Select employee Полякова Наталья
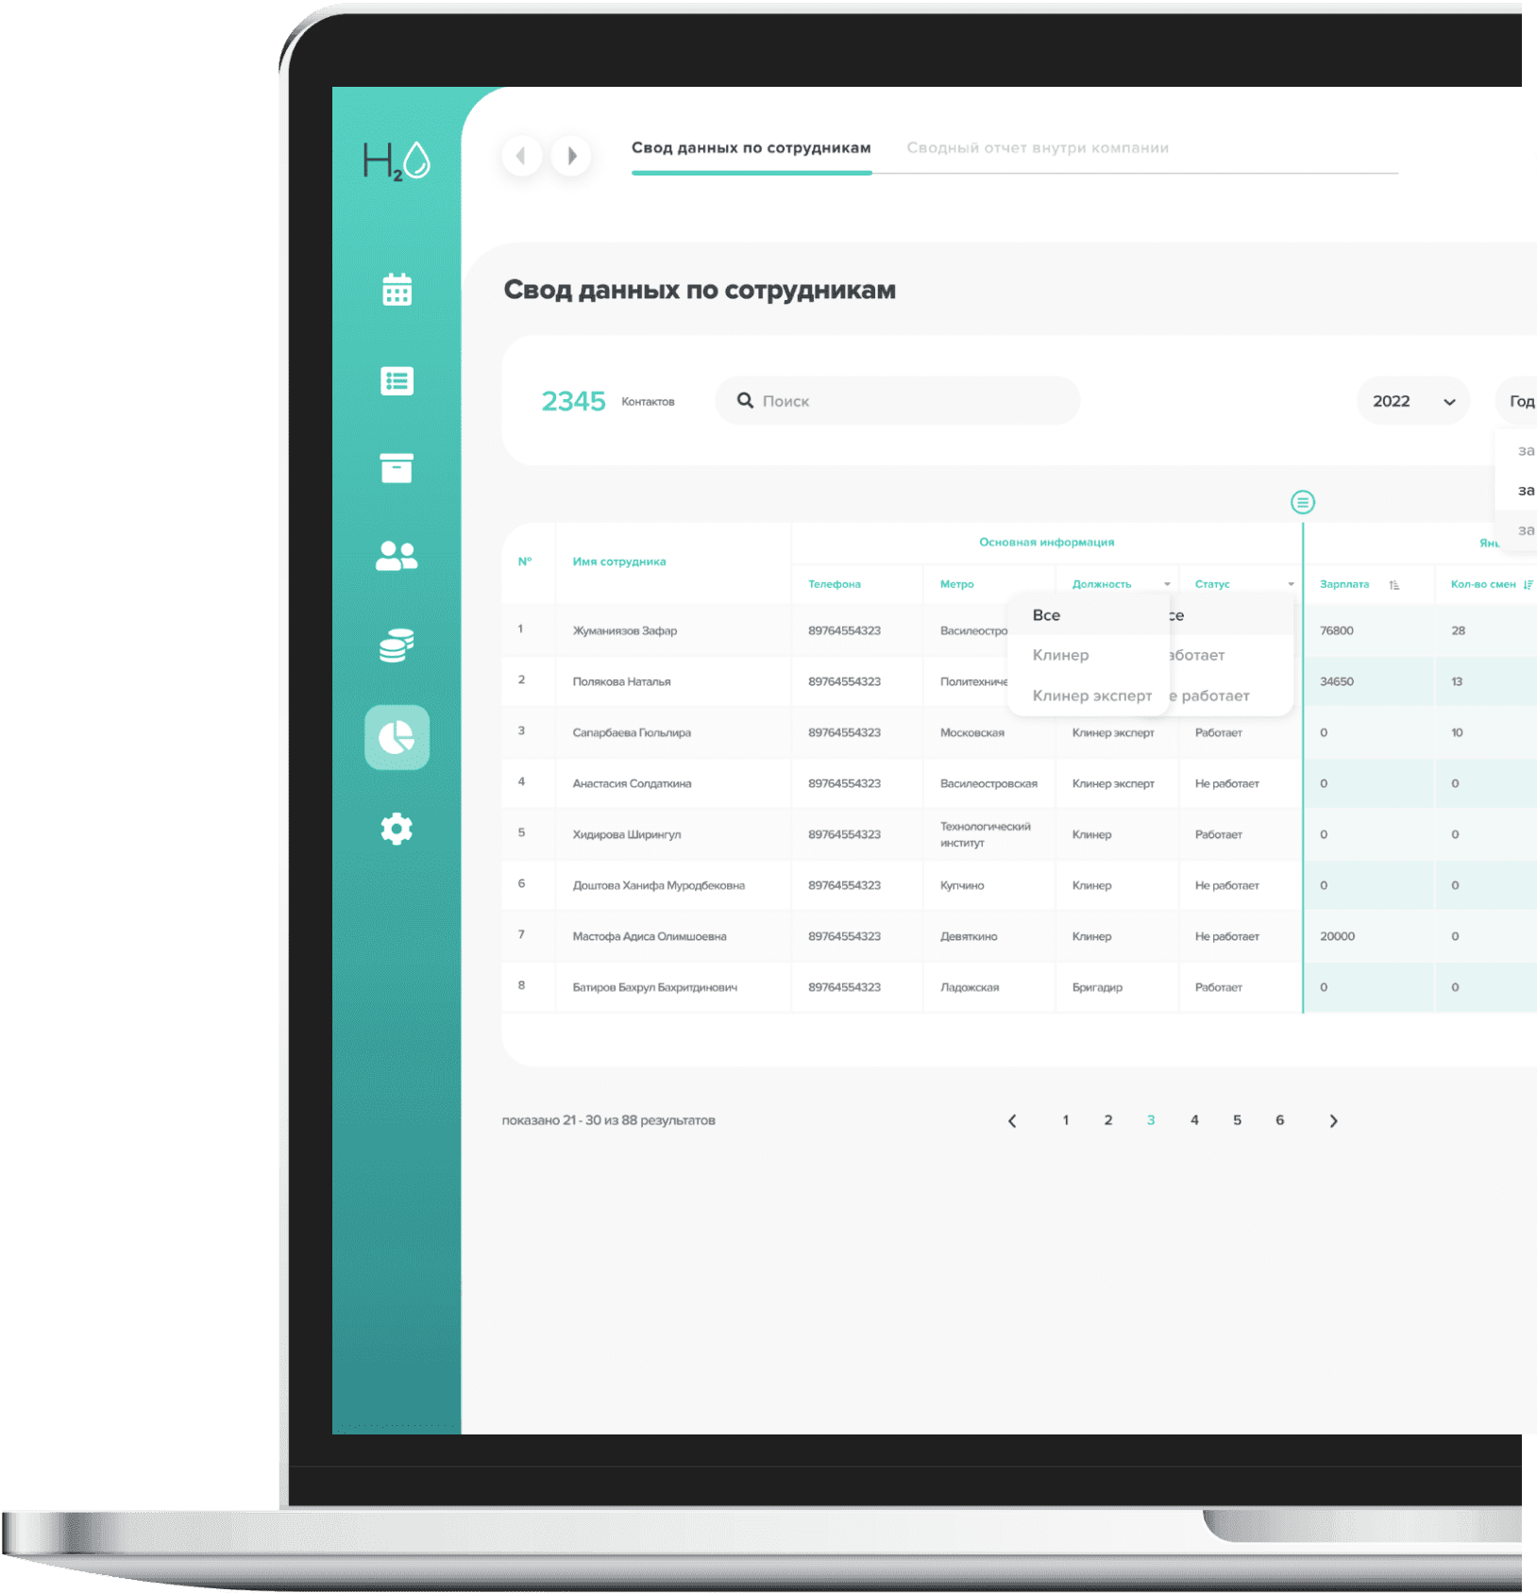The width and height of the screenshot is (1537, 1593). (x=621, y=681)
